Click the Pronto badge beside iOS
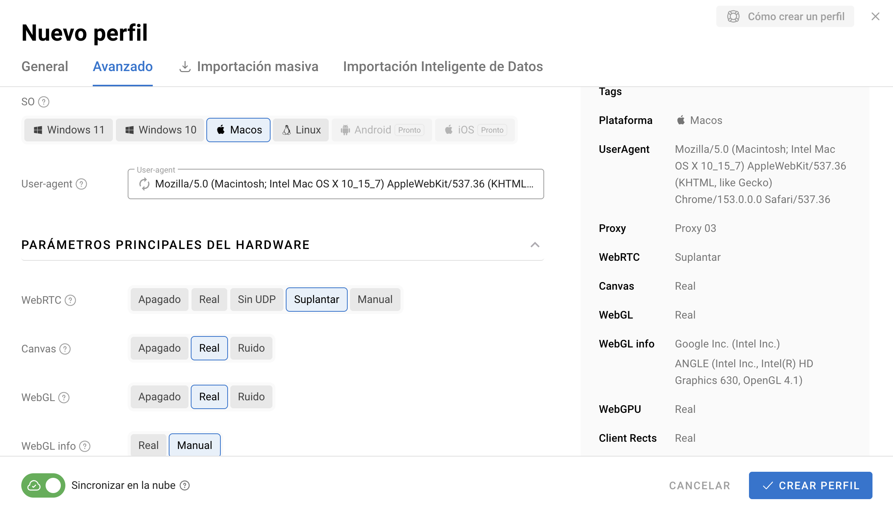The image size is (893, 517). point(492,130)
